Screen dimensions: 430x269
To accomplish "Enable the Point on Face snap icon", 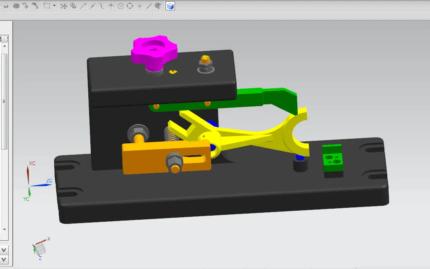I will click(x=158, y=6).
